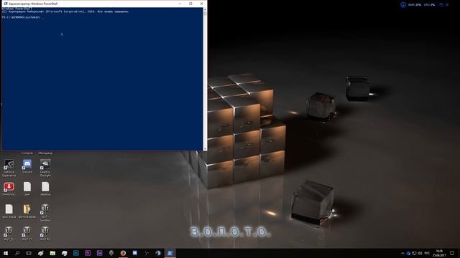Switch to Firefox on the taskbar

123,253
